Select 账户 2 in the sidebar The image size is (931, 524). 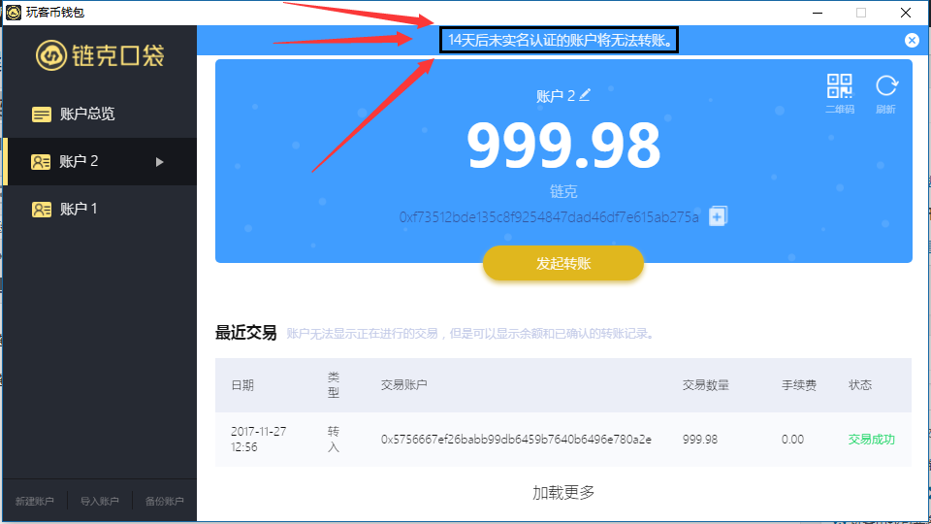100,162
